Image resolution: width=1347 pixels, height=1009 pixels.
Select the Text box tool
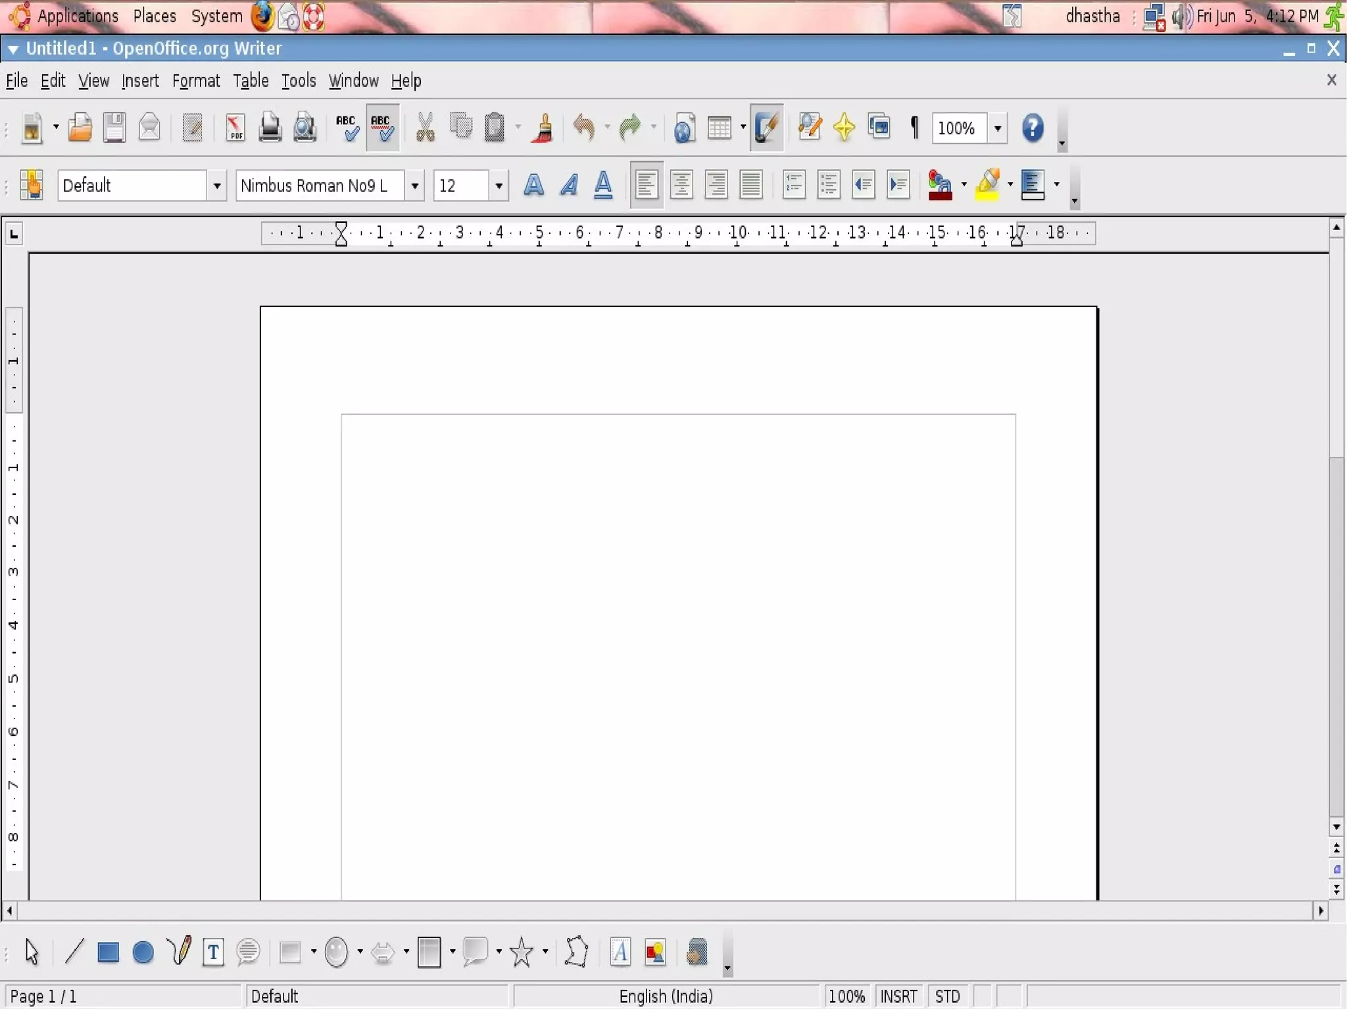(212, 951)
